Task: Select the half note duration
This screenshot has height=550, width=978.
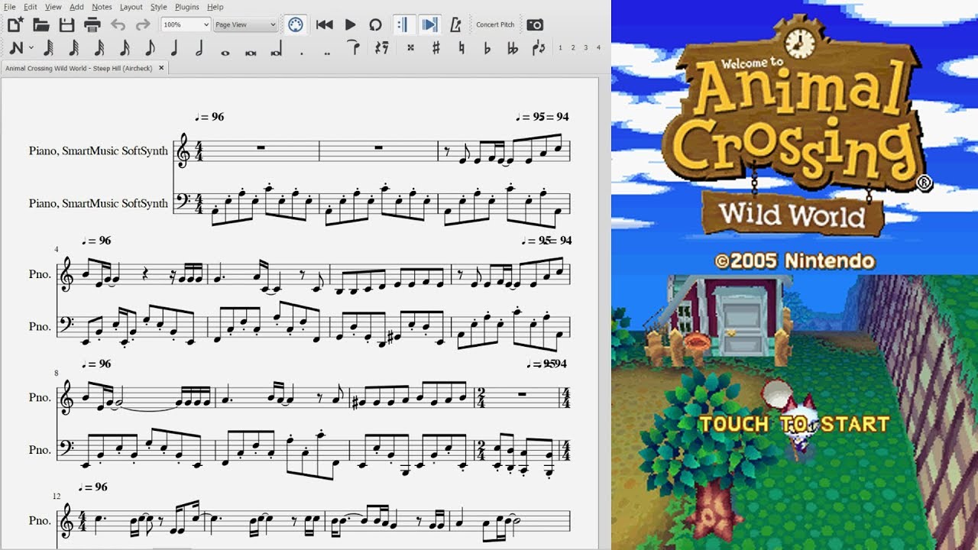Action: click(x=199, y=48)
